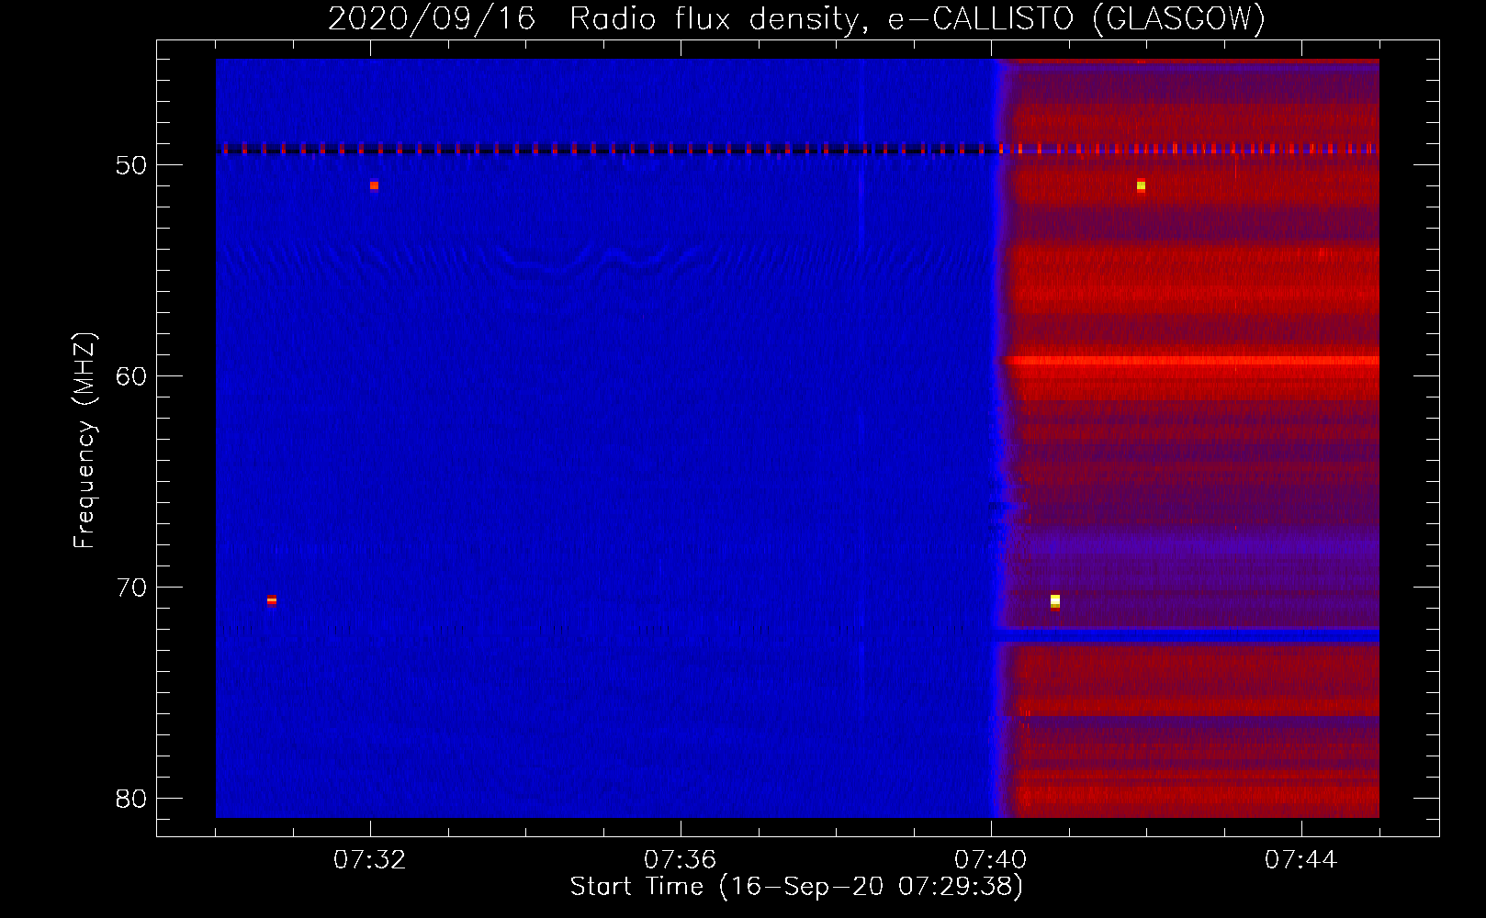Screen dimensions: 1486x918
Task: Click the 07:44 time tick label
Action: point(1300,860)
